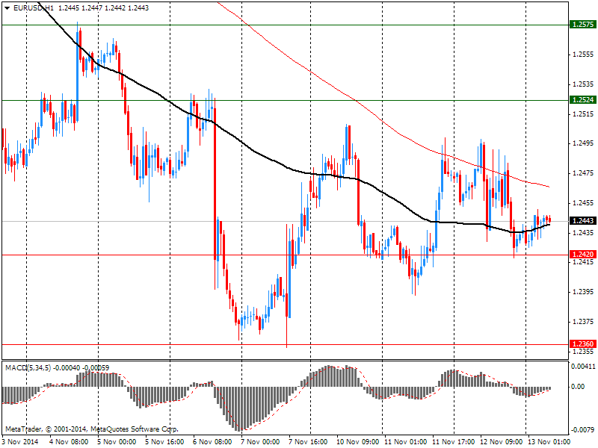Click the '3 Nov 2014' date label
Screen dimensions: 598x448
click(x=21, y=441)
